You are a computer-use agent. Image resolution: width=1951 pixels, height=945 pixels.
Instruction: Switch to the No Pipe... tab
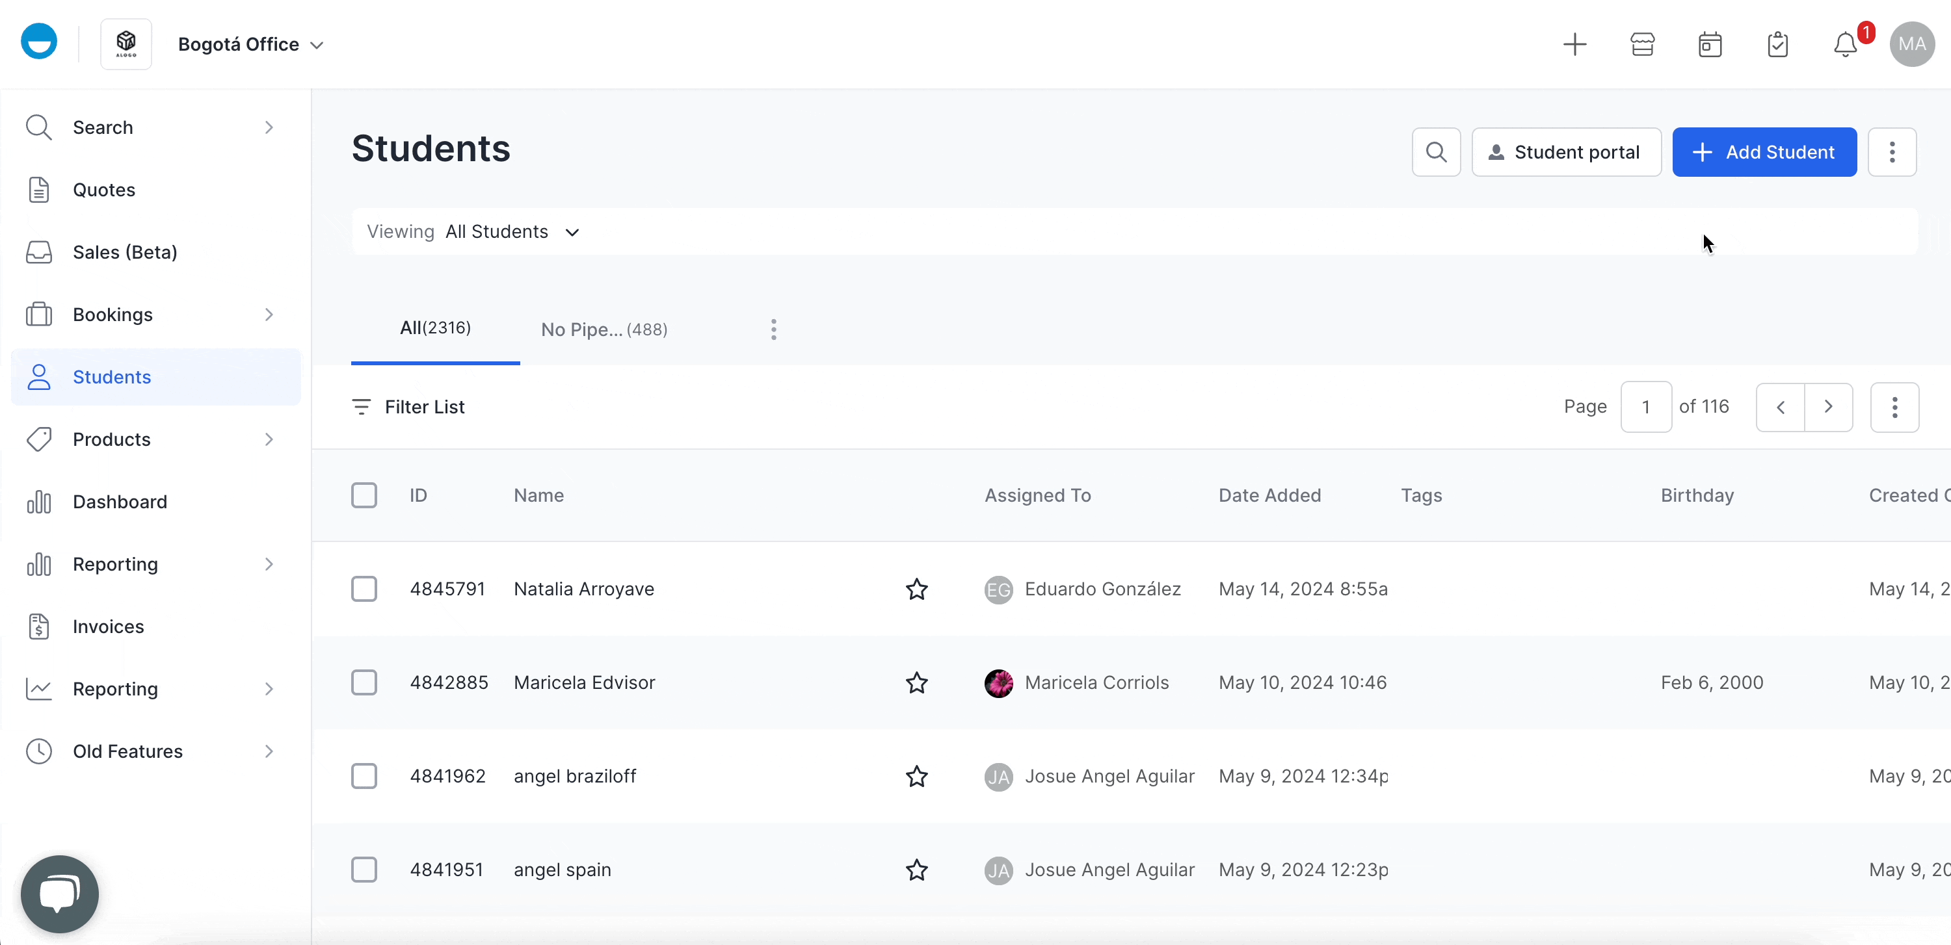click(604, 330)
